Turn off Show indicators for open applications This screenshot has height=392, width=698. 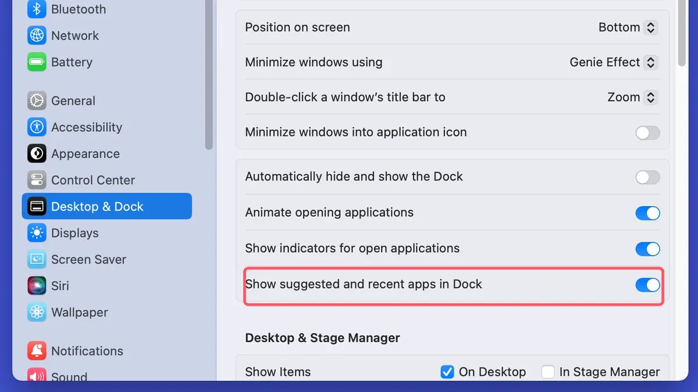[x=647, y=249]
